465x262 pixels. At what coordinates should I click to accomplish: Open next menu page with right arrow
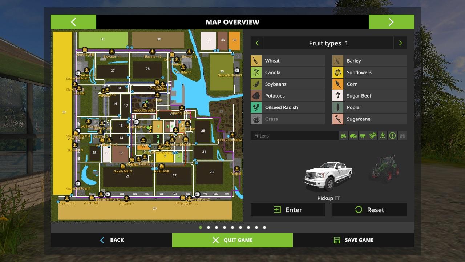391,22
